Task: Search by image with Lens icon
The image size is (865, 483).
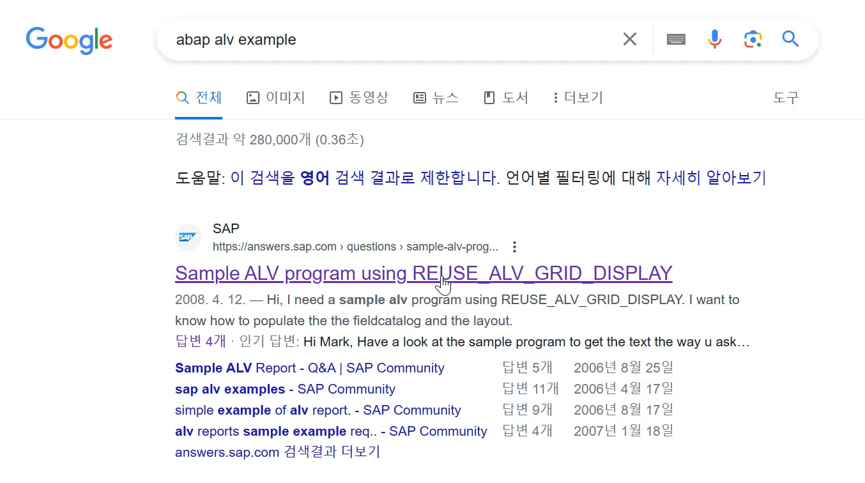Action: coord(753,40)
